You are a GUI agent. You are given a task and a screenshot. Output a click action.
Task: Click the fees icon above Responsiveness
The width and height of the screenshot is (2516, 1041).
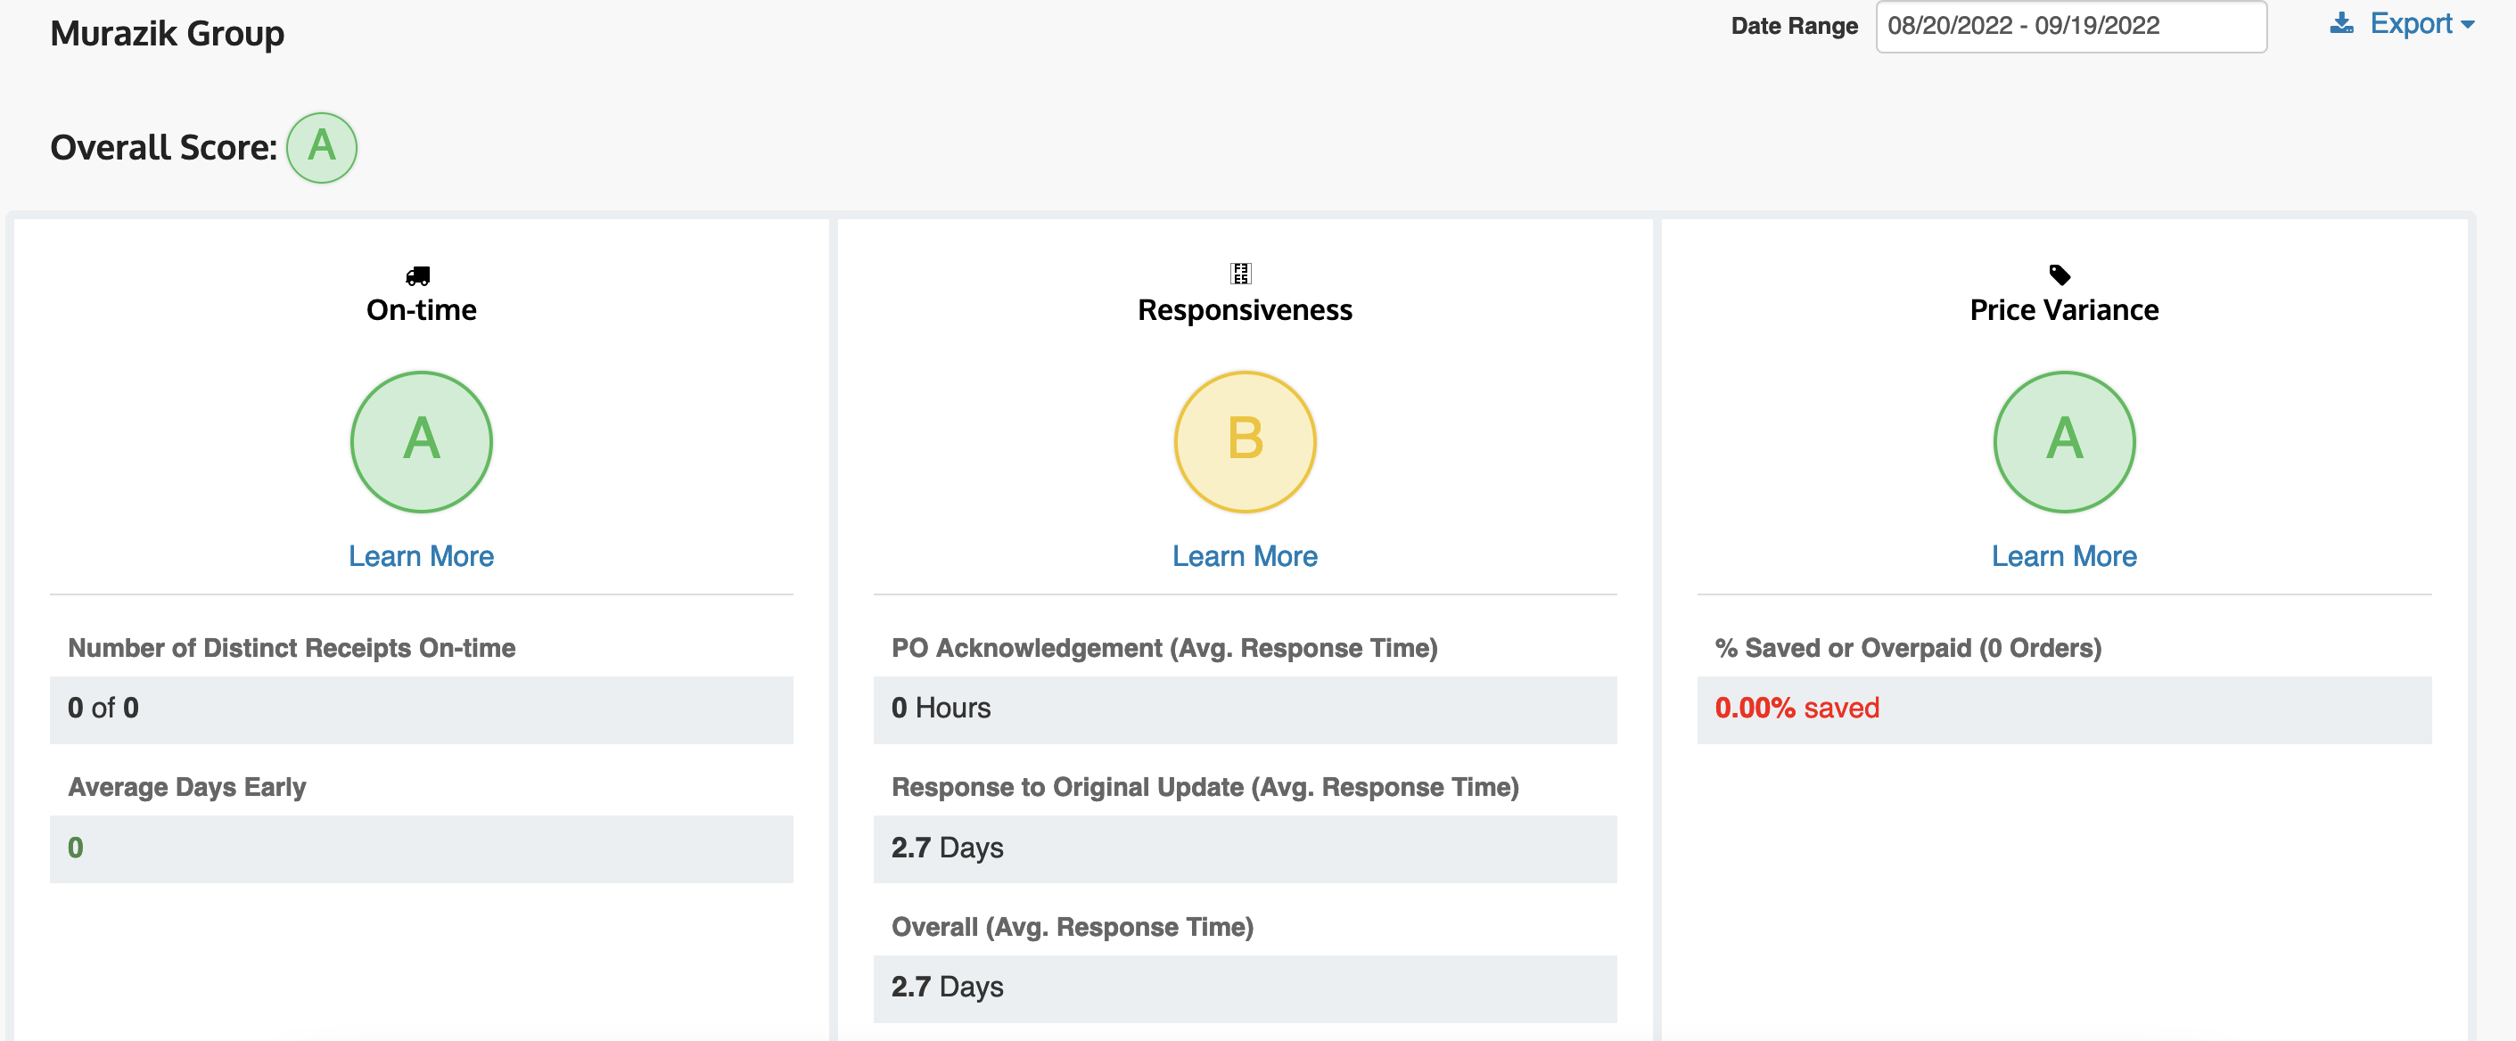pyautogui.click(x=1242, y=275)
